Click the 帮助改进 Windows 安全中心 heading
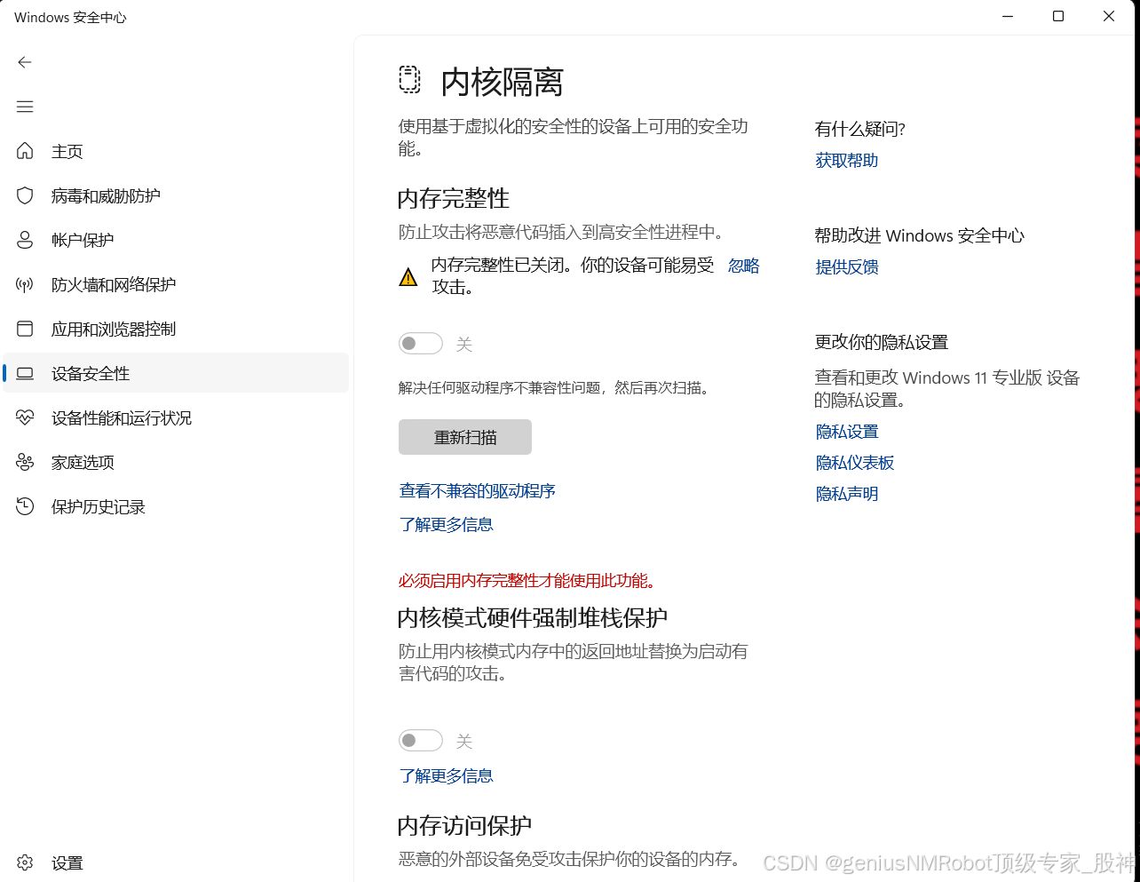Image resolution: width=1140 pixels, height=882 pixels. tap(920, 235)
